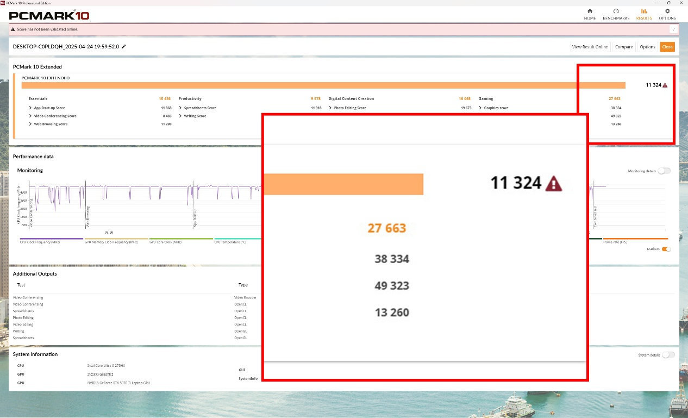Close the result with orange Close button
Viewport: 688px width, 418px height.
[667, 47]
